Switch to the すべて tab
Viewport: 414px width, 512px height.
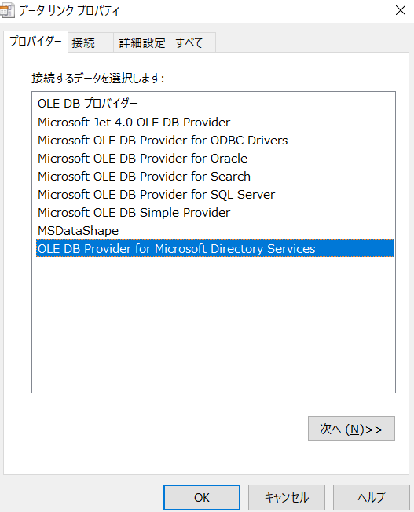[x=192, y=42]
